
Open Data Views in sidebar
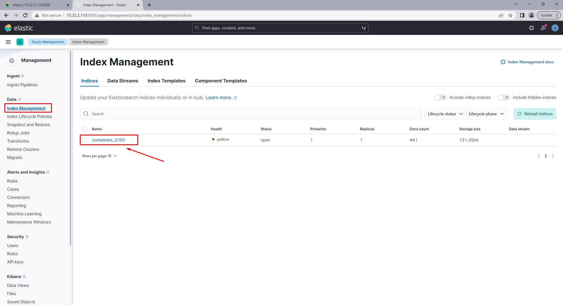coord(18,285)
